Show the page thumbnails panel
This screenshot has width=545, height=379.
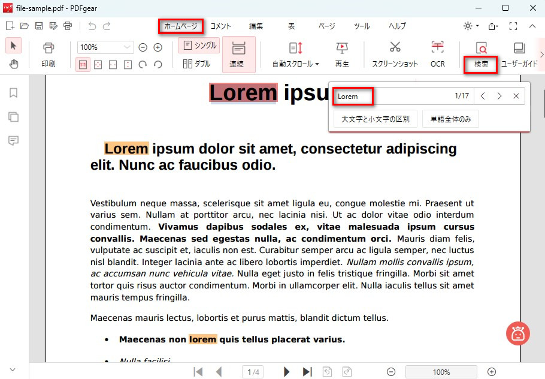coord(13,117)
